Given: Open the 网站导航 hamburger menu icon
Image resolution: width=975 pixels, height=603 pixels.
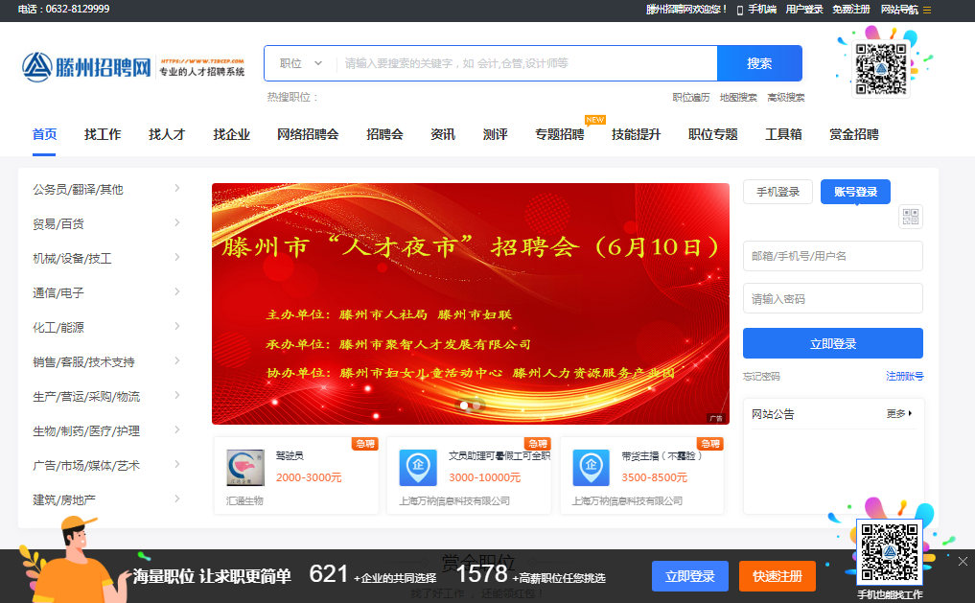Looking at the screenshot, I should point(927,10).
